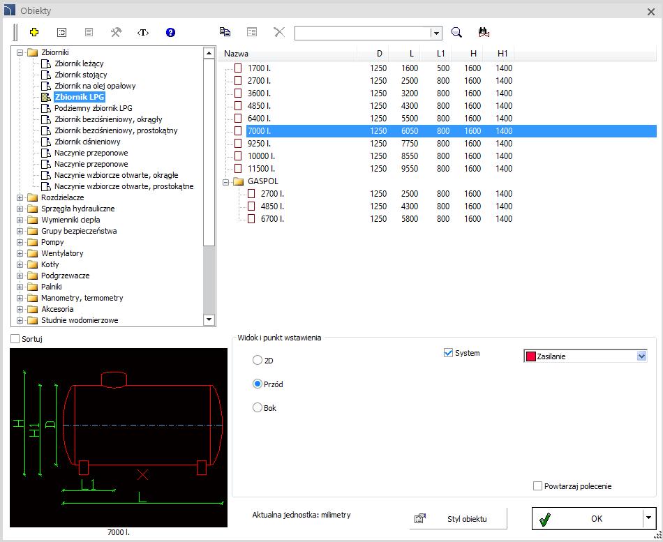
Task: Collapse the Zbiorniki tree node
Action: 20,53
